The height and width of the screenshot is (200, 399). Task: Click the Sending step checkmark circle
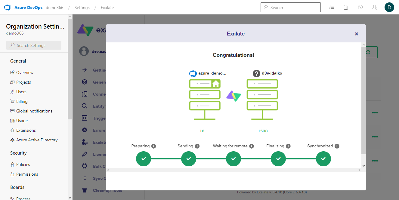[x=189, y=158]
